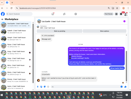This screenshot has width=131, height=99.
Task: Open Nyssa conversation
Action: [16, 45]
